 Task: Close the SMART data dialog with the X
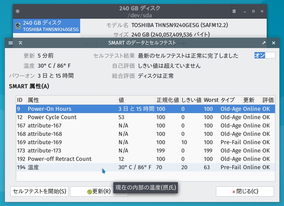point(274,43)
